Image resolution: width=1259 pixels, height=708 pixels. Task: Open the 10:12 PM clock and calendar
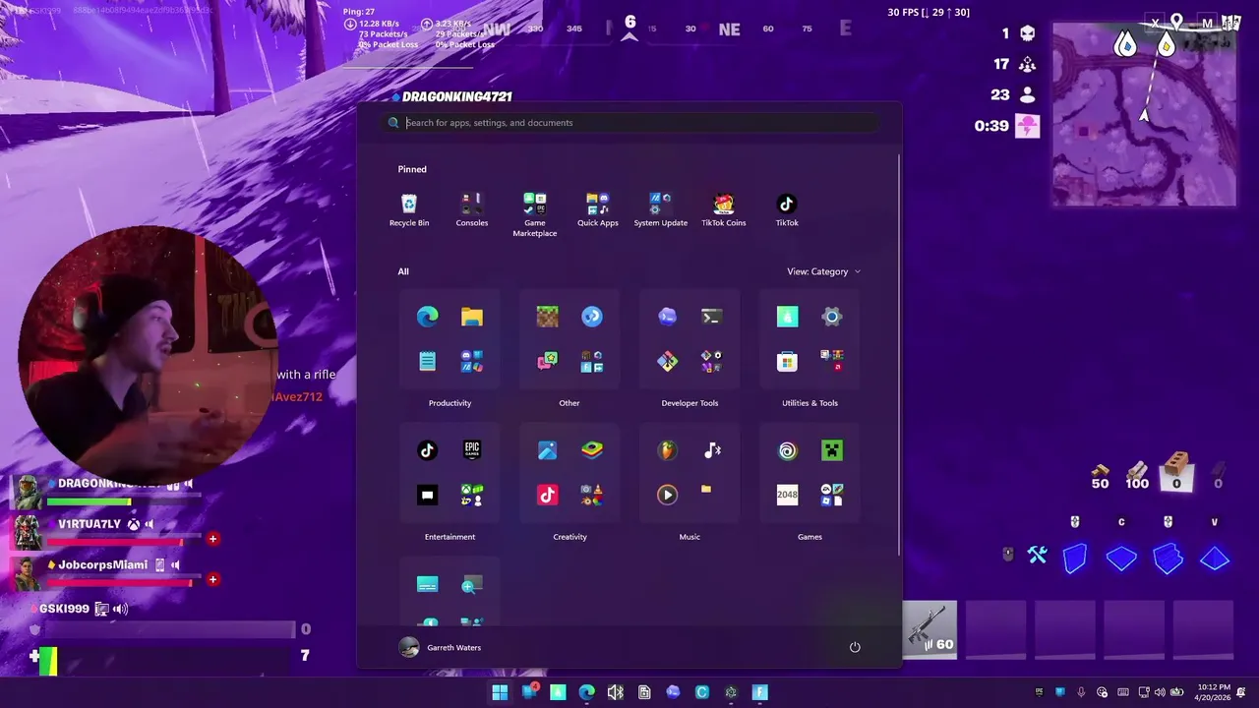[x=1214, y=692]
